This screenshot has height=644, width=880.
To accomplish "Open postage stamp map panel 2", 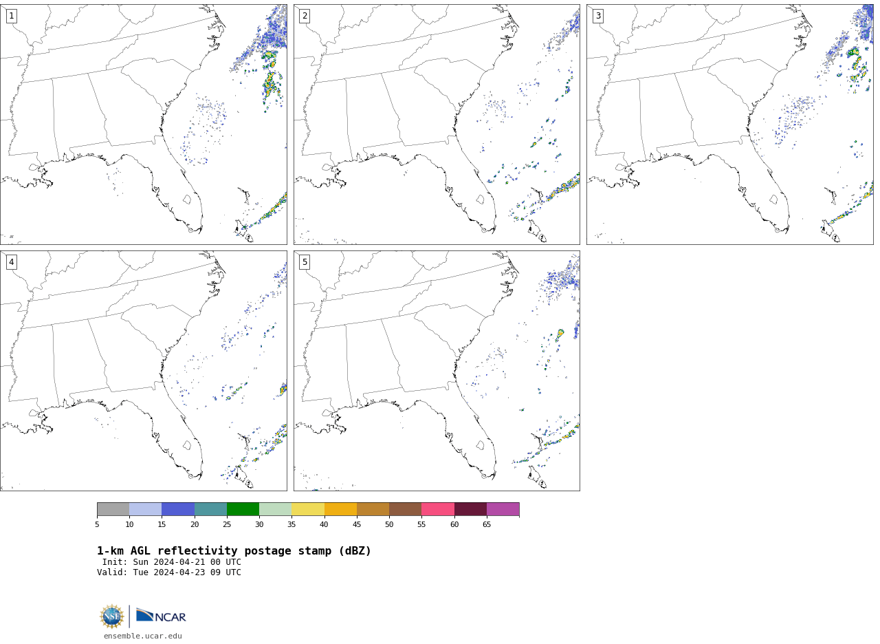I will pos(437,125).
